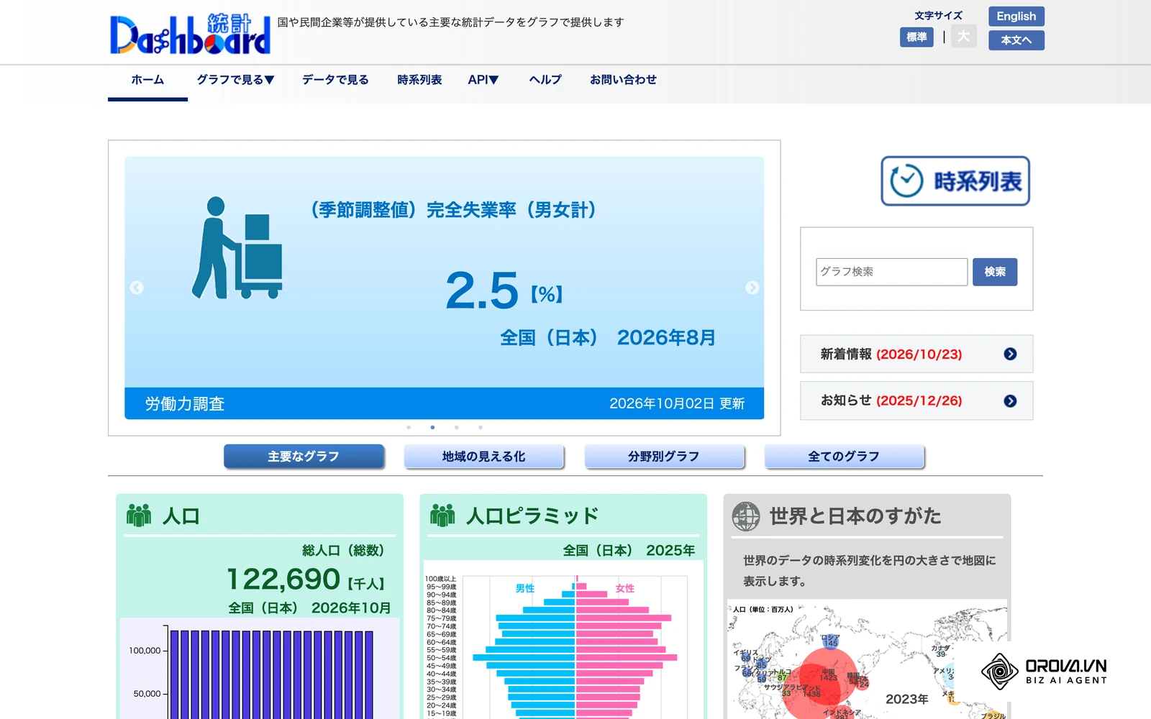
Task: Select the fourth carousel pagination dot
Action: click(481, 427)
